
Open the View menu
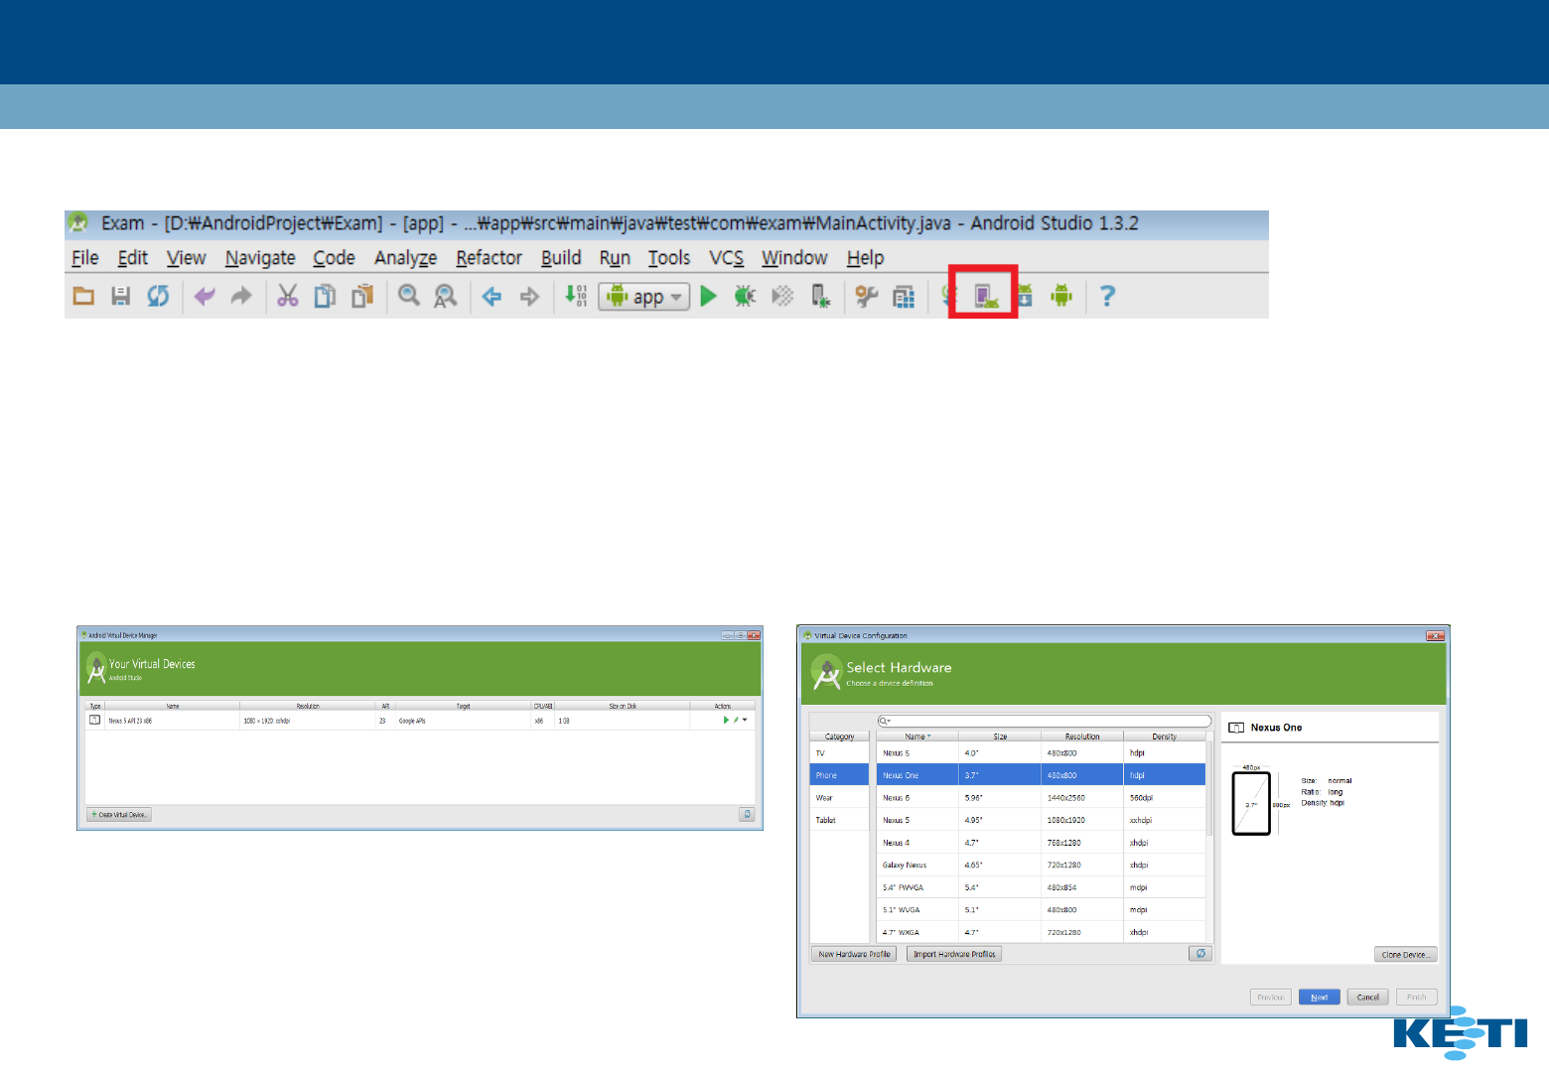187,258
